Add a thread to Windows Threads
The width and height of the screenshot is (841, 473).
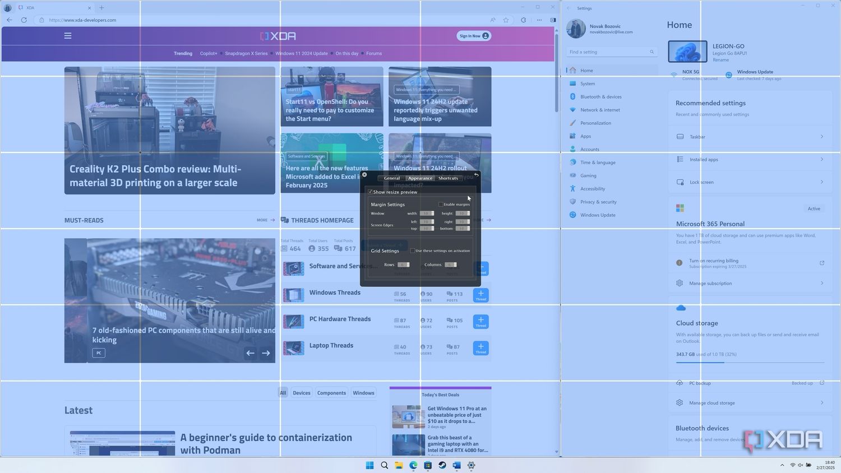pos(481,295)
